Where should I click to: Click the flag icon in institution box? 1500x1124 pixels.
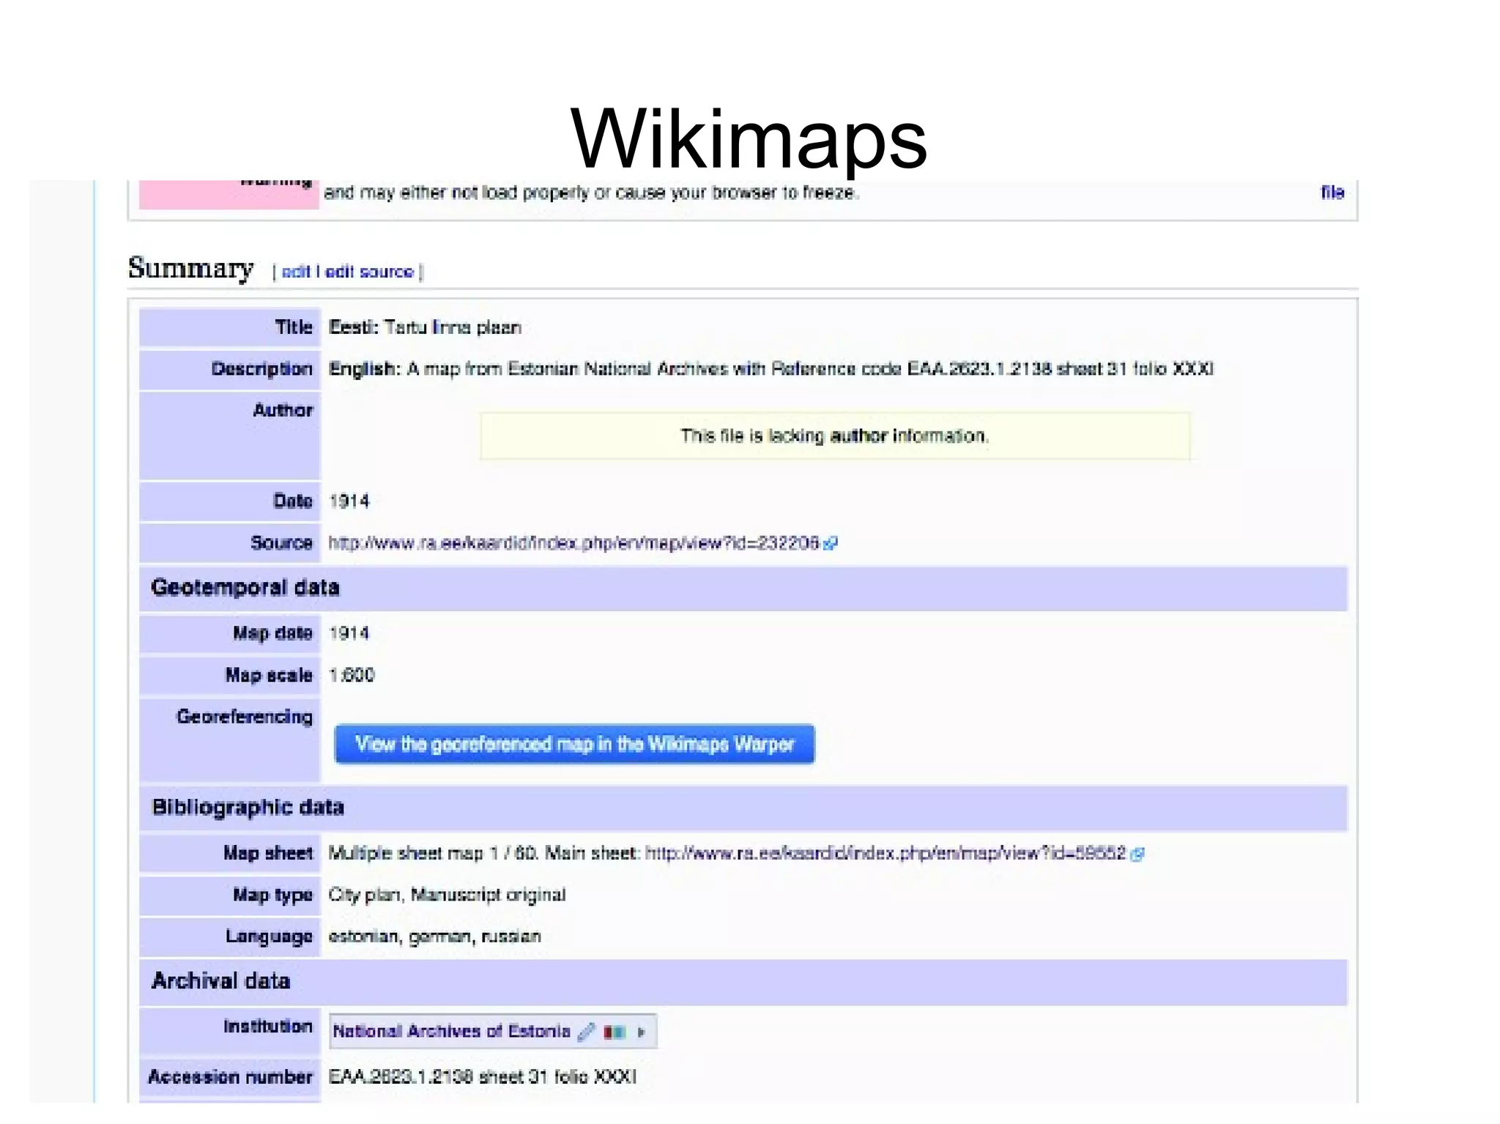(614, 1032)
